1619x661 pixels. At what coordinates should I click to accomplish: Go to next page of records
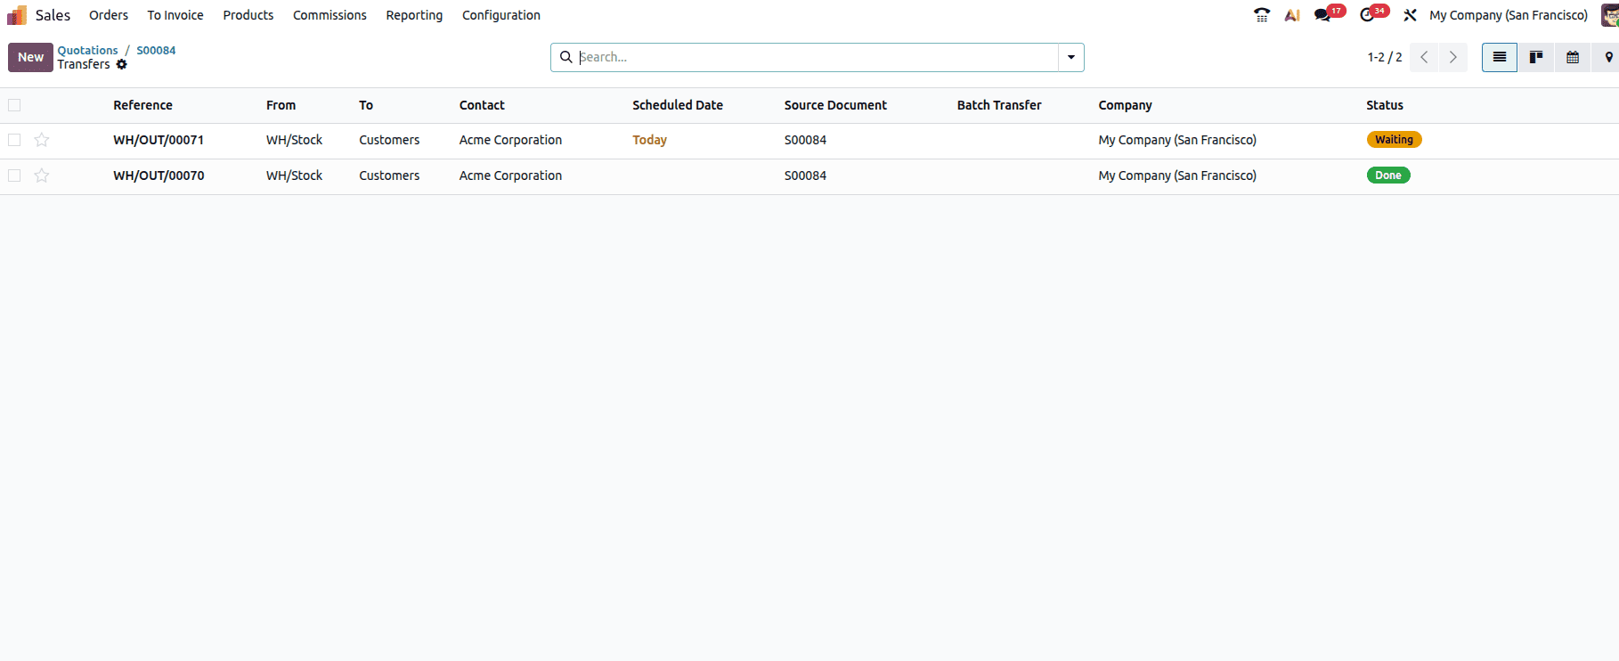tap(1453, 57)
